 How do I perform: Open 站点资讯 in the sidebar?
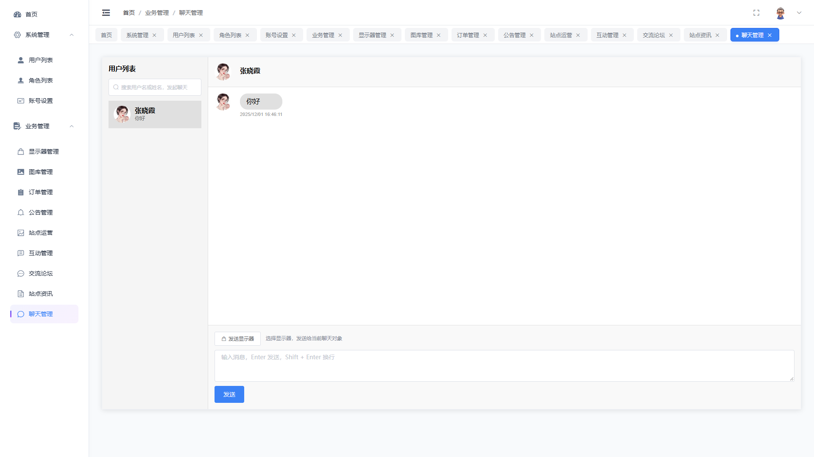coord(44,294)
